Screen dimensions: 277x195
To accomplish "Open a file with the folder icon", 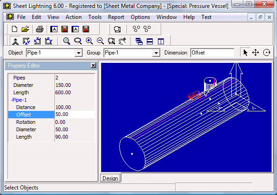I will coord(25,29).
